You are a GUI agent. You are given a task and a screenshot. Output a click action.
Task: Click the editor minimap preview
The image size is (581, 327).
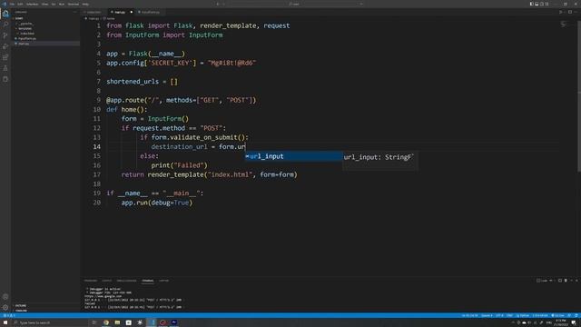[564, 25]
